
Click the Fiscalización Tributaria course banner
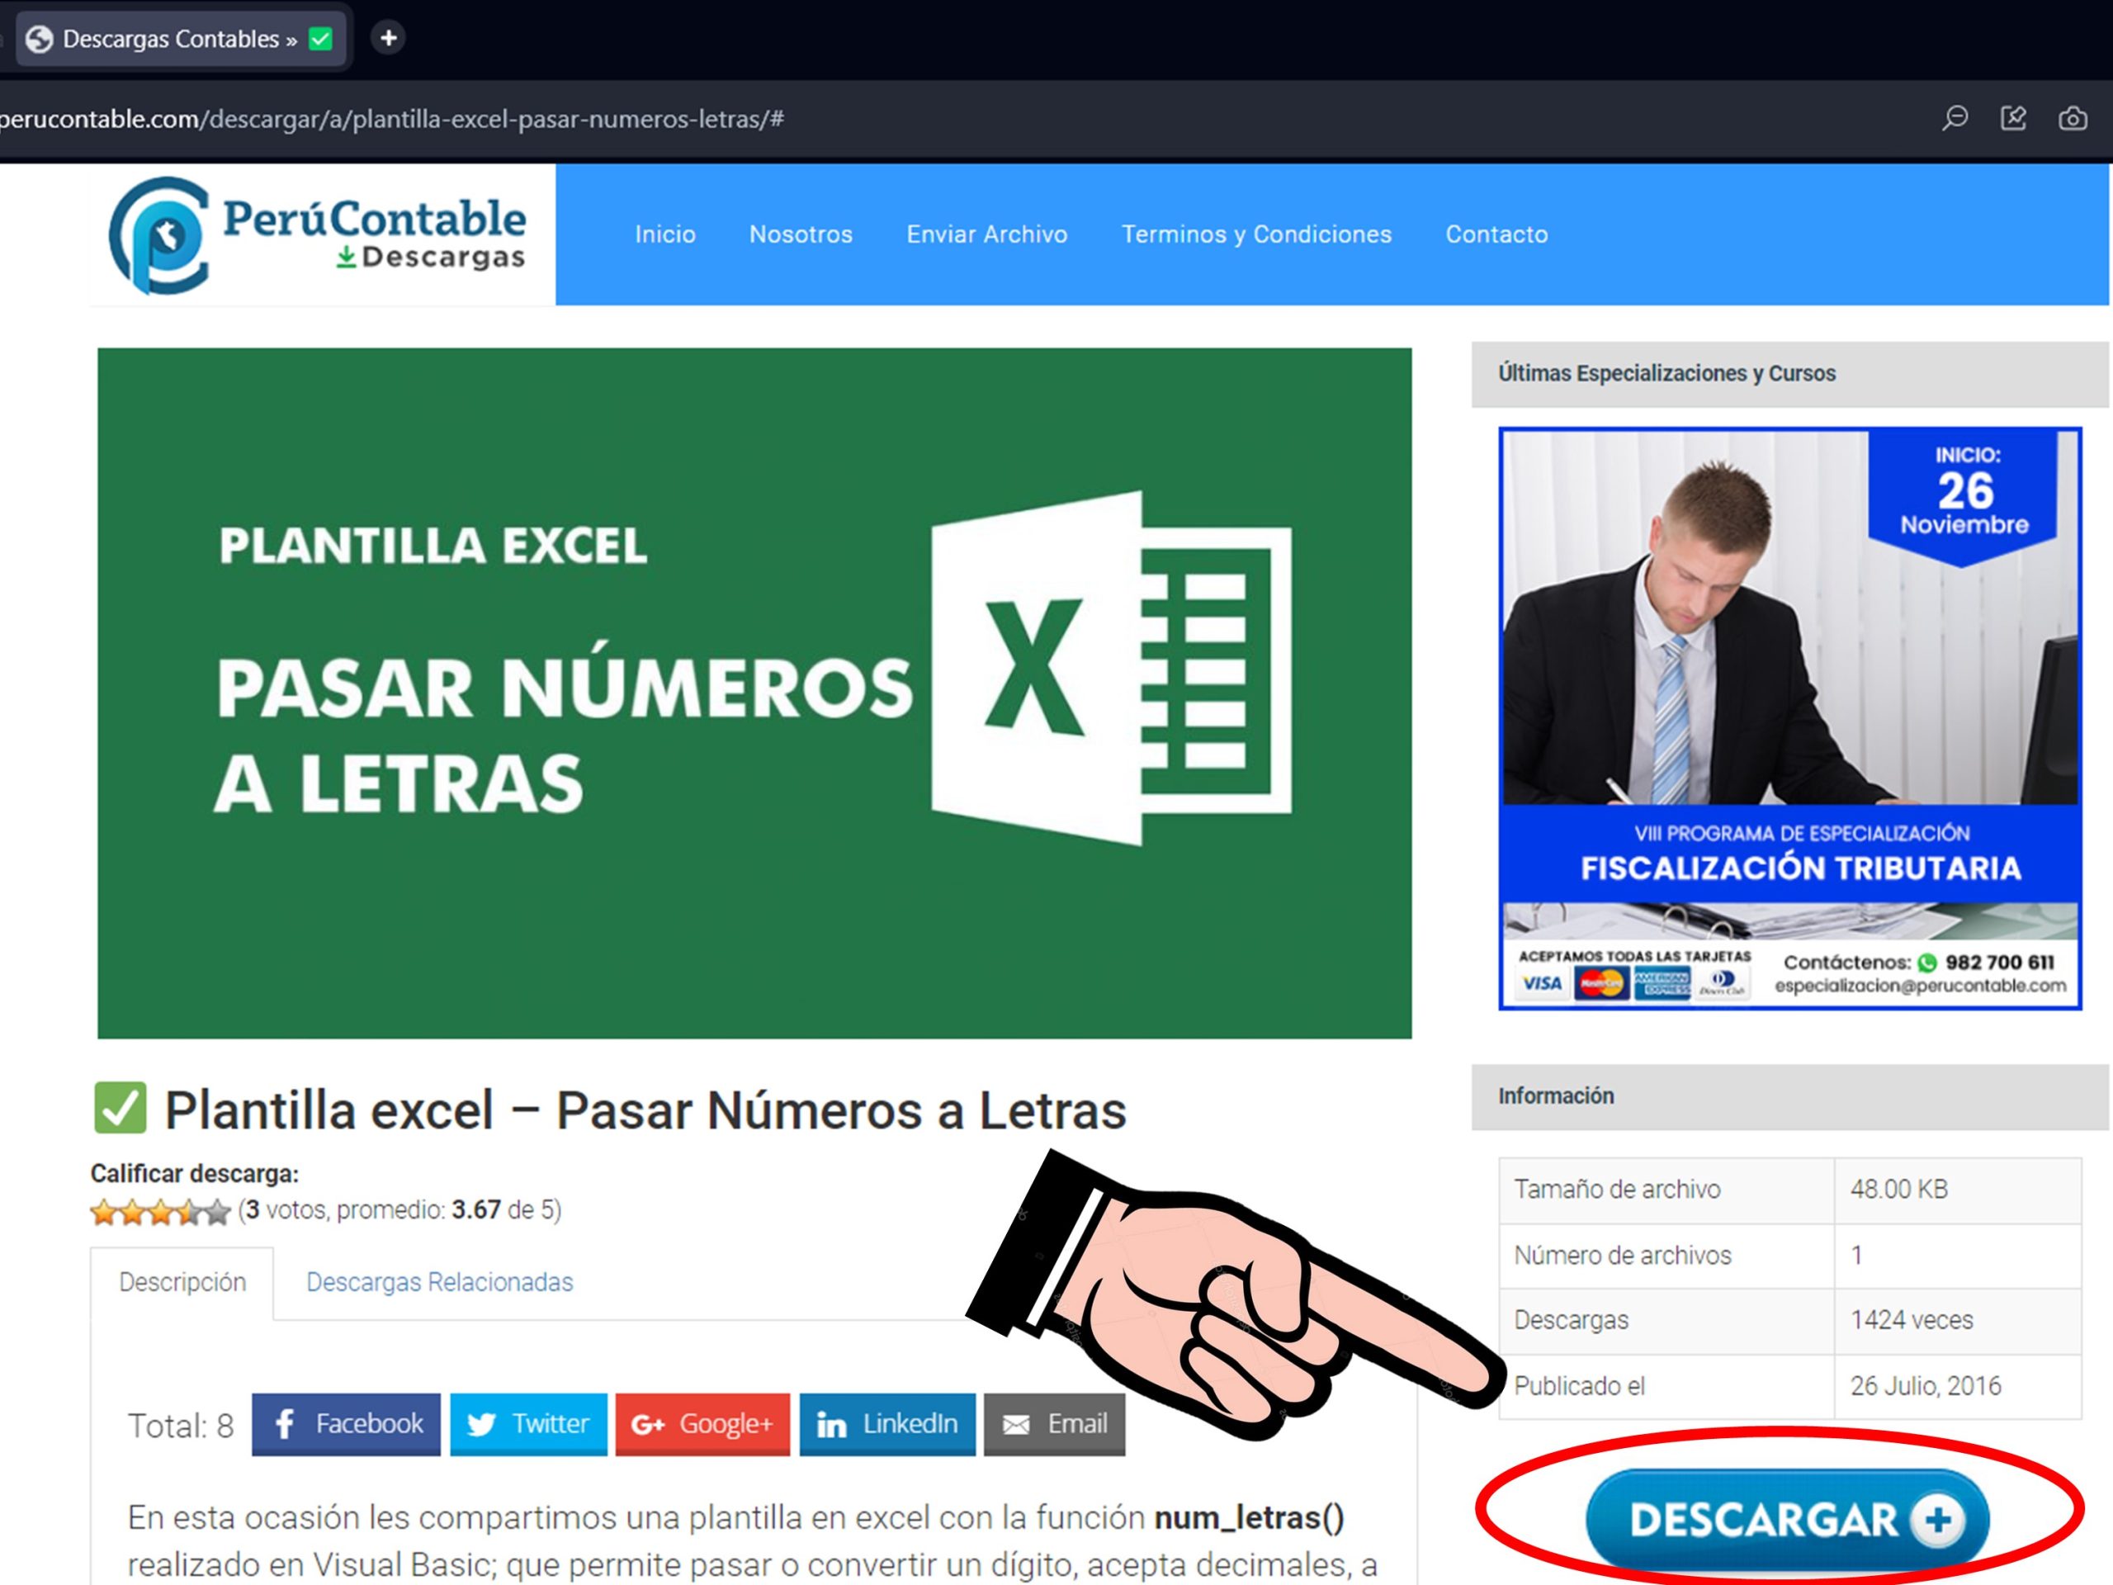tap(1789, 718)
